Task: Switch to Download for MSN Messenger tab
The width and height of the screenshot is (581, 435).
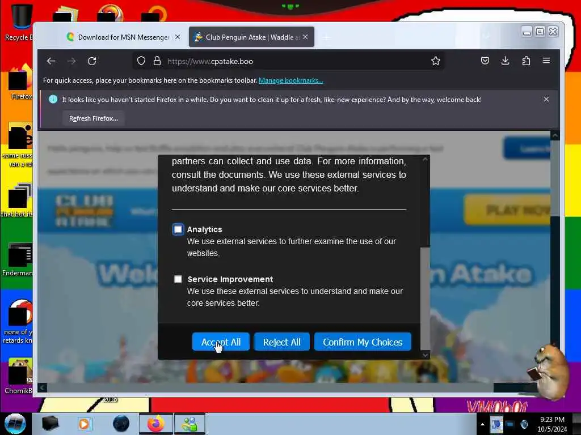Action: [x=123, y=37]
